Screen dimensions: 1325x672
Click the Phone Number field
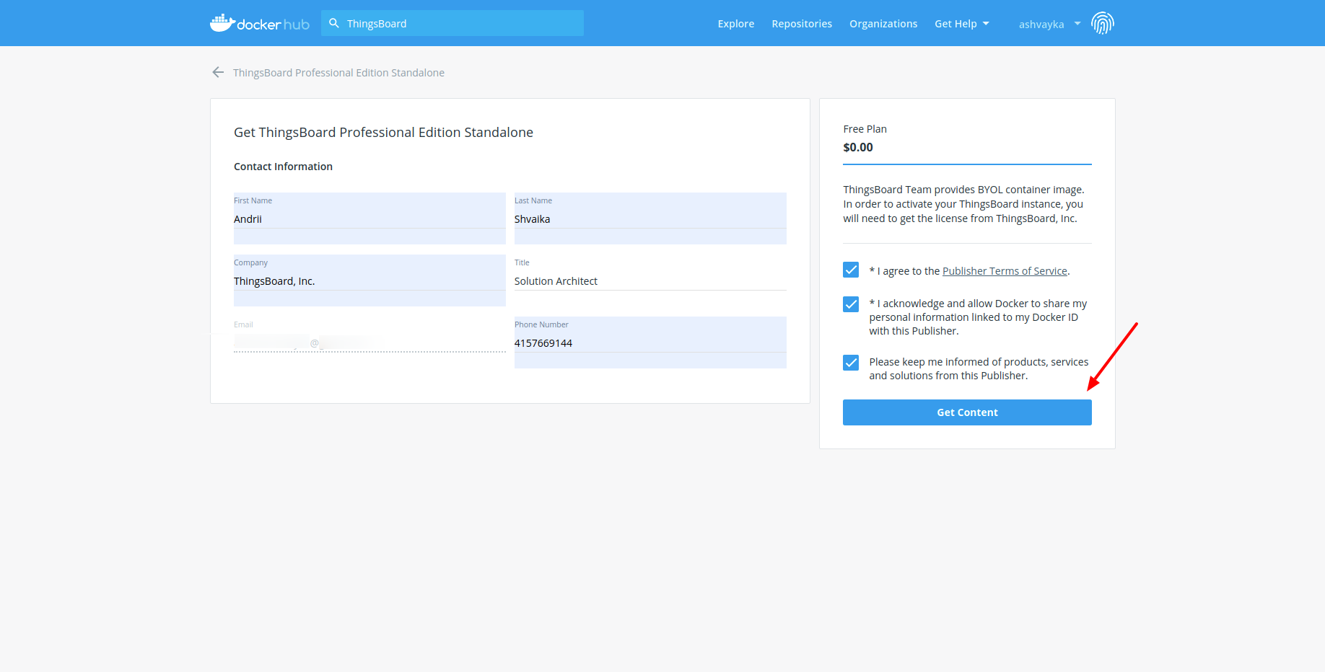(x=650, y=343)
